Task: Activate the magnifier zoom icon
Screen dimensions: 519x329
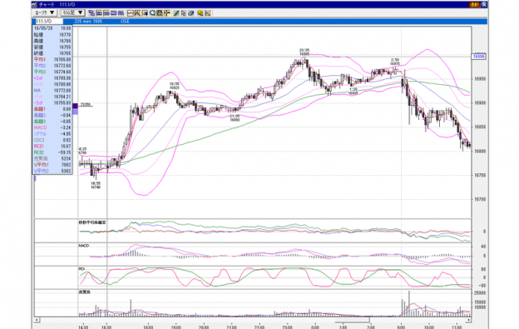Action: click(152, 13)
